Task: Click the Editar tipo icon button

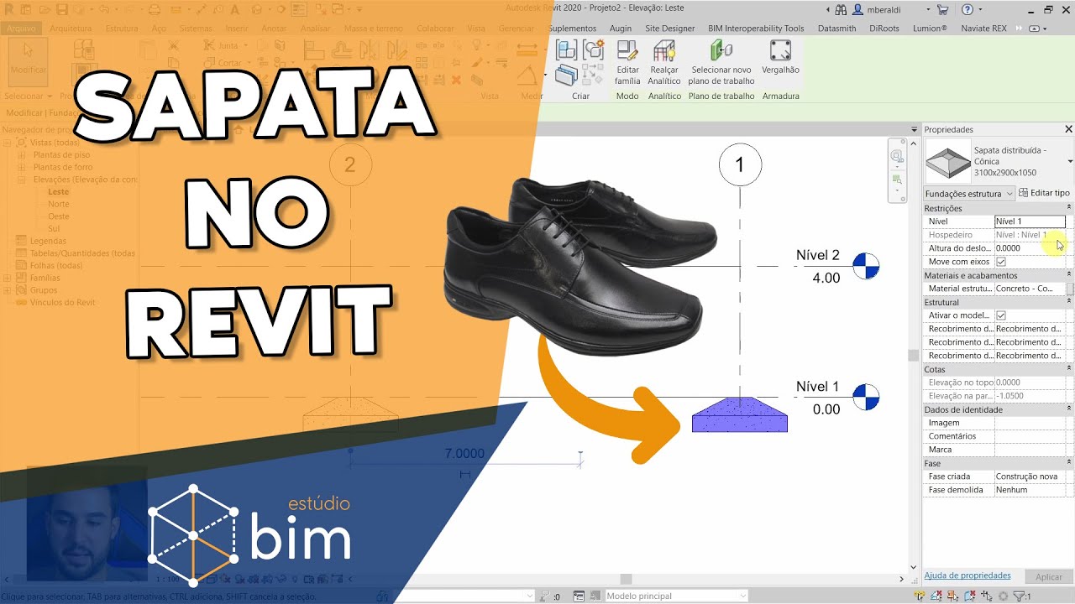Action: pos(1044,193)
